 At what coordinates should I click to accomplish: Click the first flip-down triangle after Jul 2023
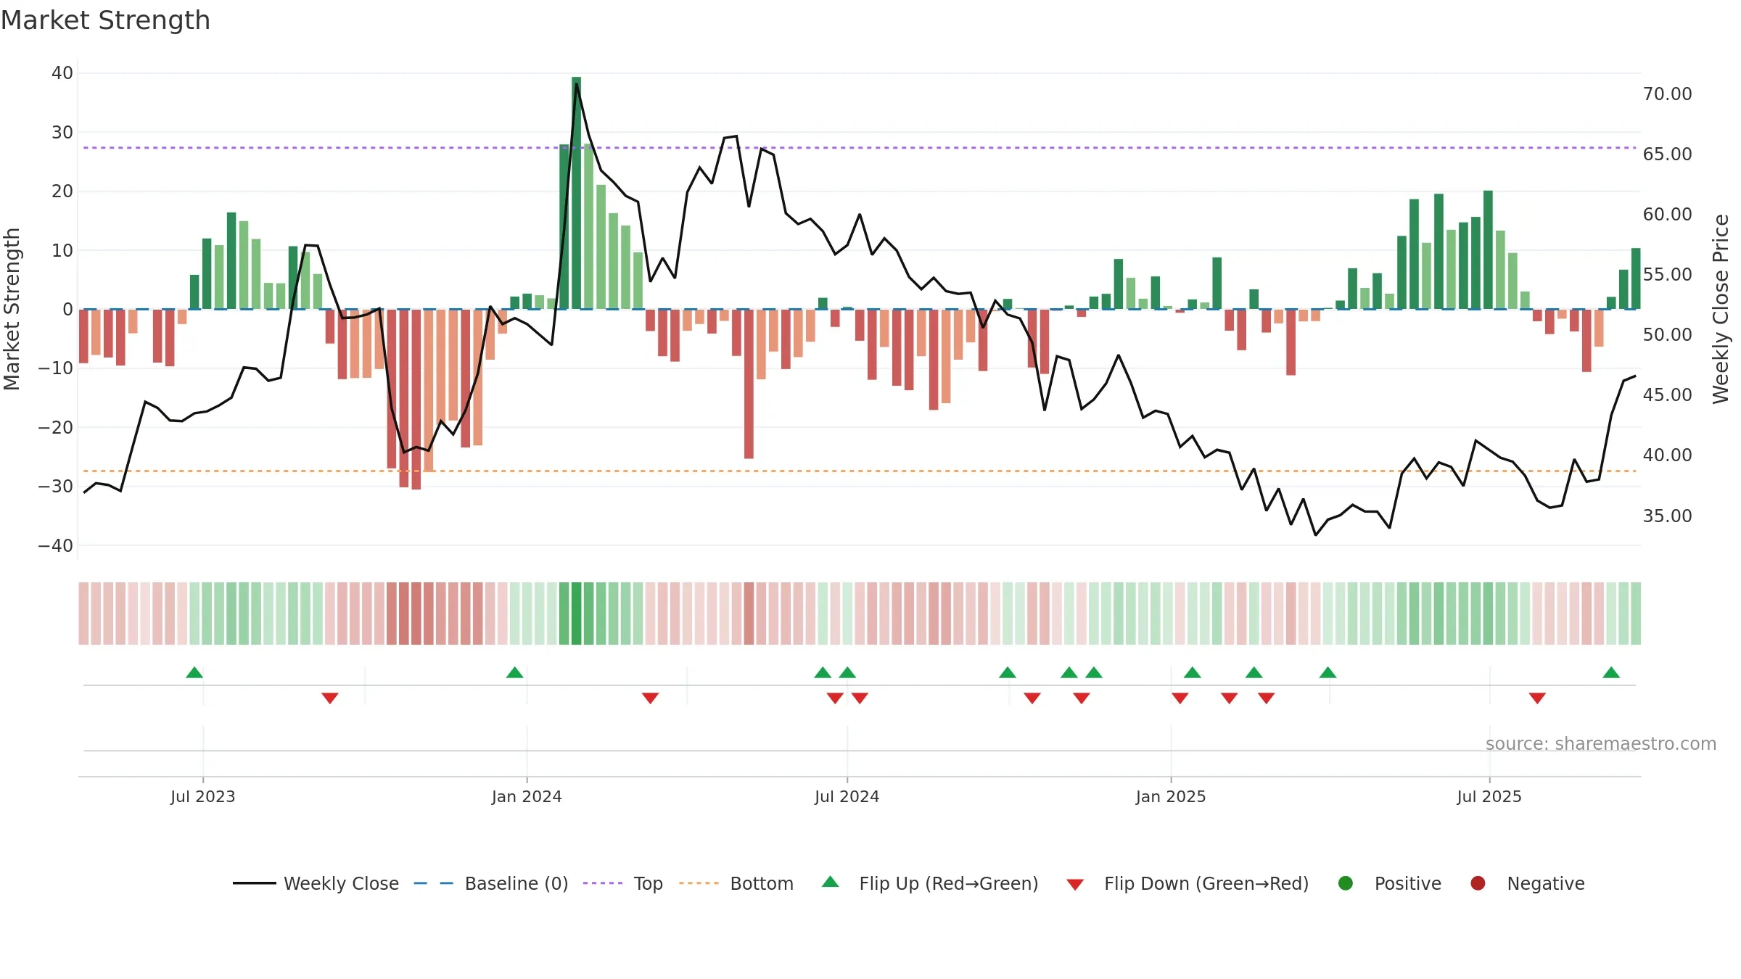point(330,698)
